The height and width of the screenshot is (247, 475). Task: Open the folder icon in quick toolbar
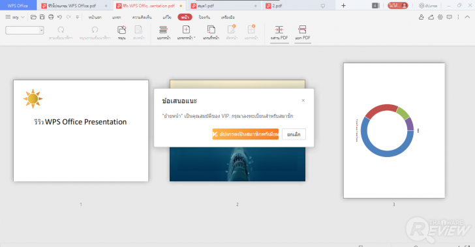click(x=34, y=17)
